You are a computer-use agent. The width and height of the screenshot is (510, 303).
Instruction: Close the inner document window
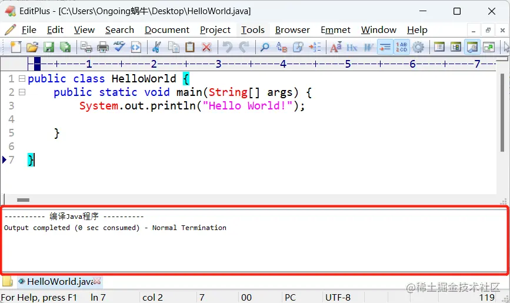(502, 30)
